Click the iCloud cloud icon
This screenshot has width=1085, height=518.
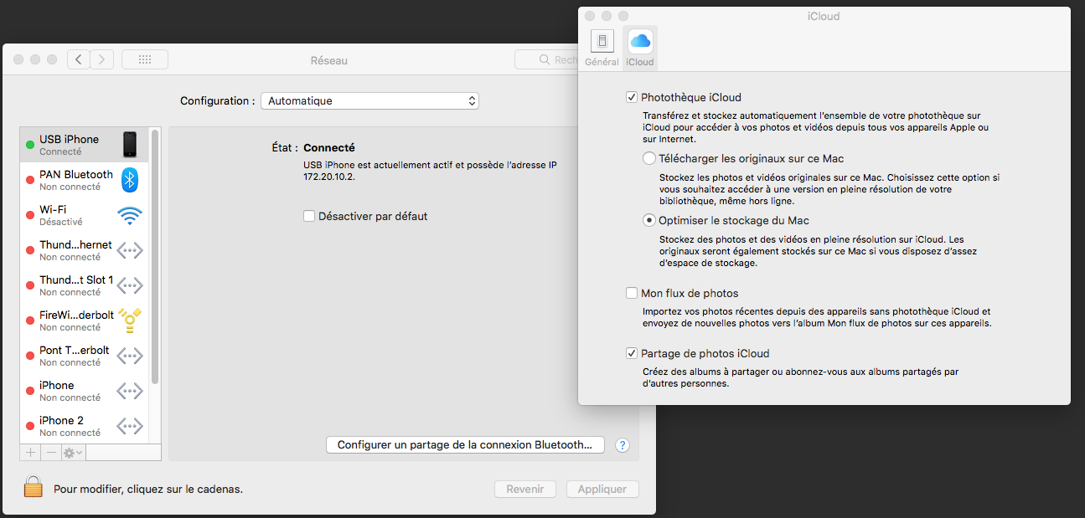point(640,41)
